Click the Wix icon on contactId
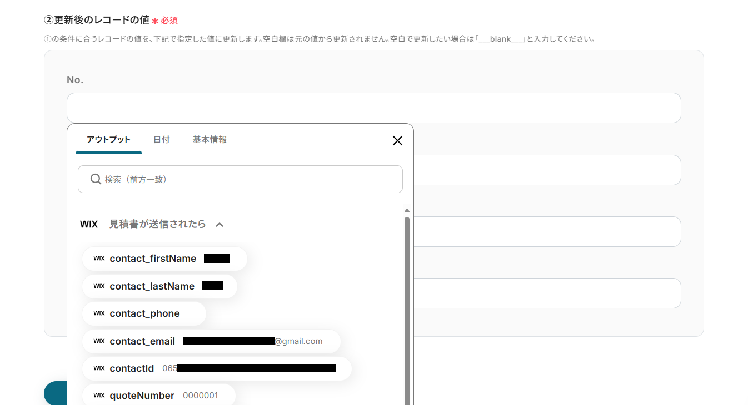 click(x=99, y=368)
